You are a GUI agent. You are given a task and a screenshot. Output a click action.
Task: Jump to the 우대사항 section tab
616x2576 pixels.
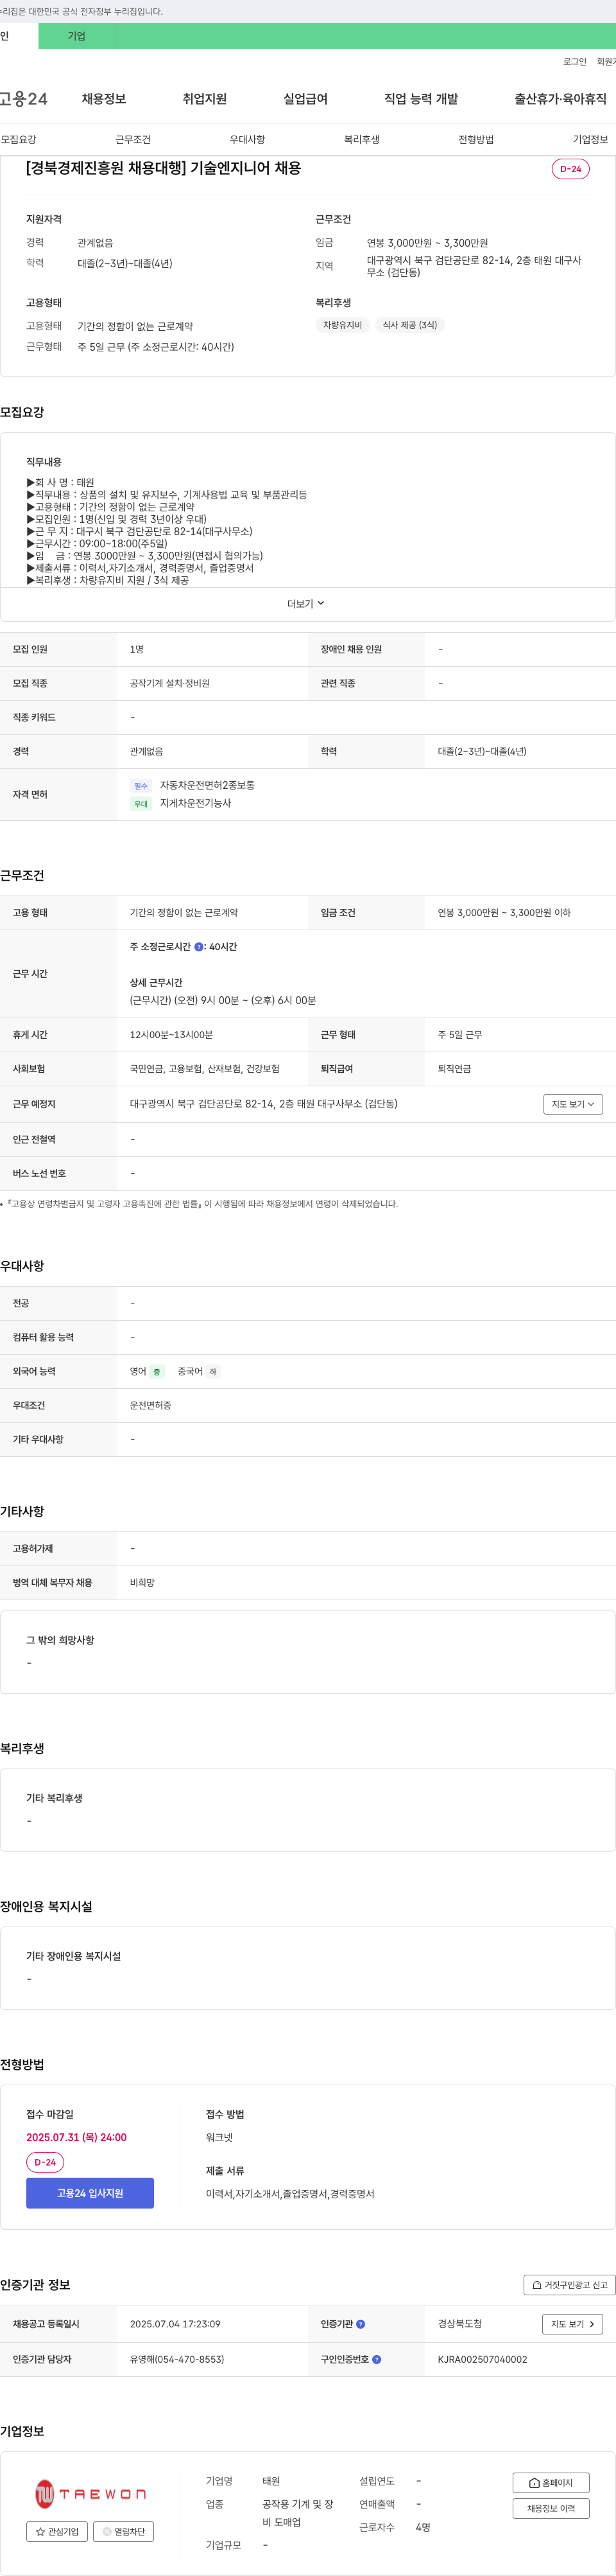[248, 139]
